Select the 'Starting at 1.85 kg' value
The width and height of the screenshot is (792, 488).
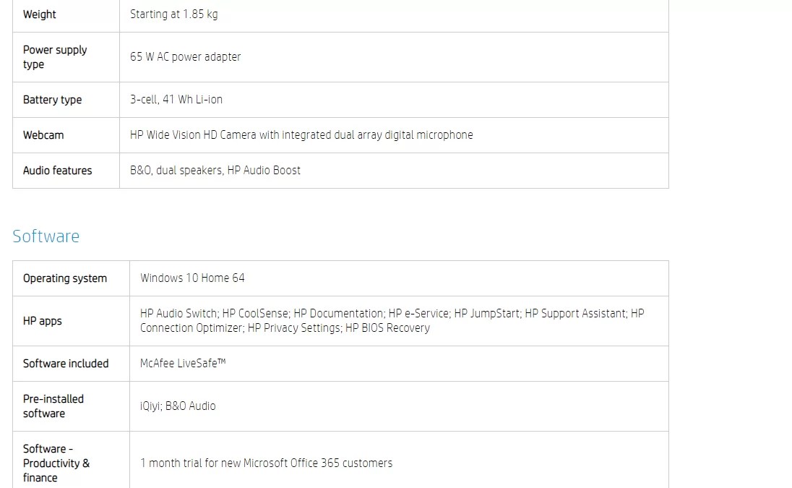coord(173,14)
